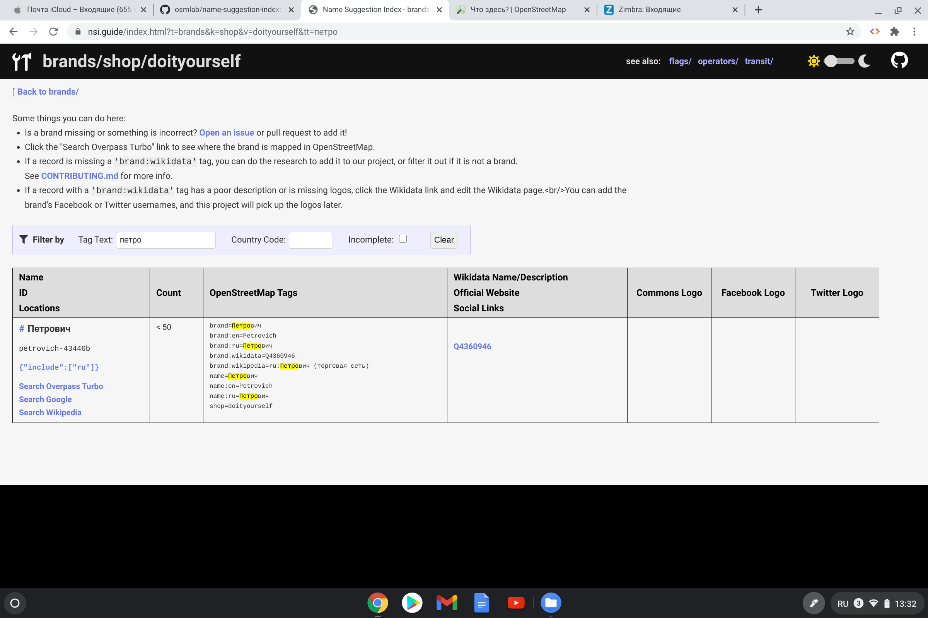Open the notification count badge in tray
Image resolution: width=928 pixels, height=618 pixels.
(858, 603)
